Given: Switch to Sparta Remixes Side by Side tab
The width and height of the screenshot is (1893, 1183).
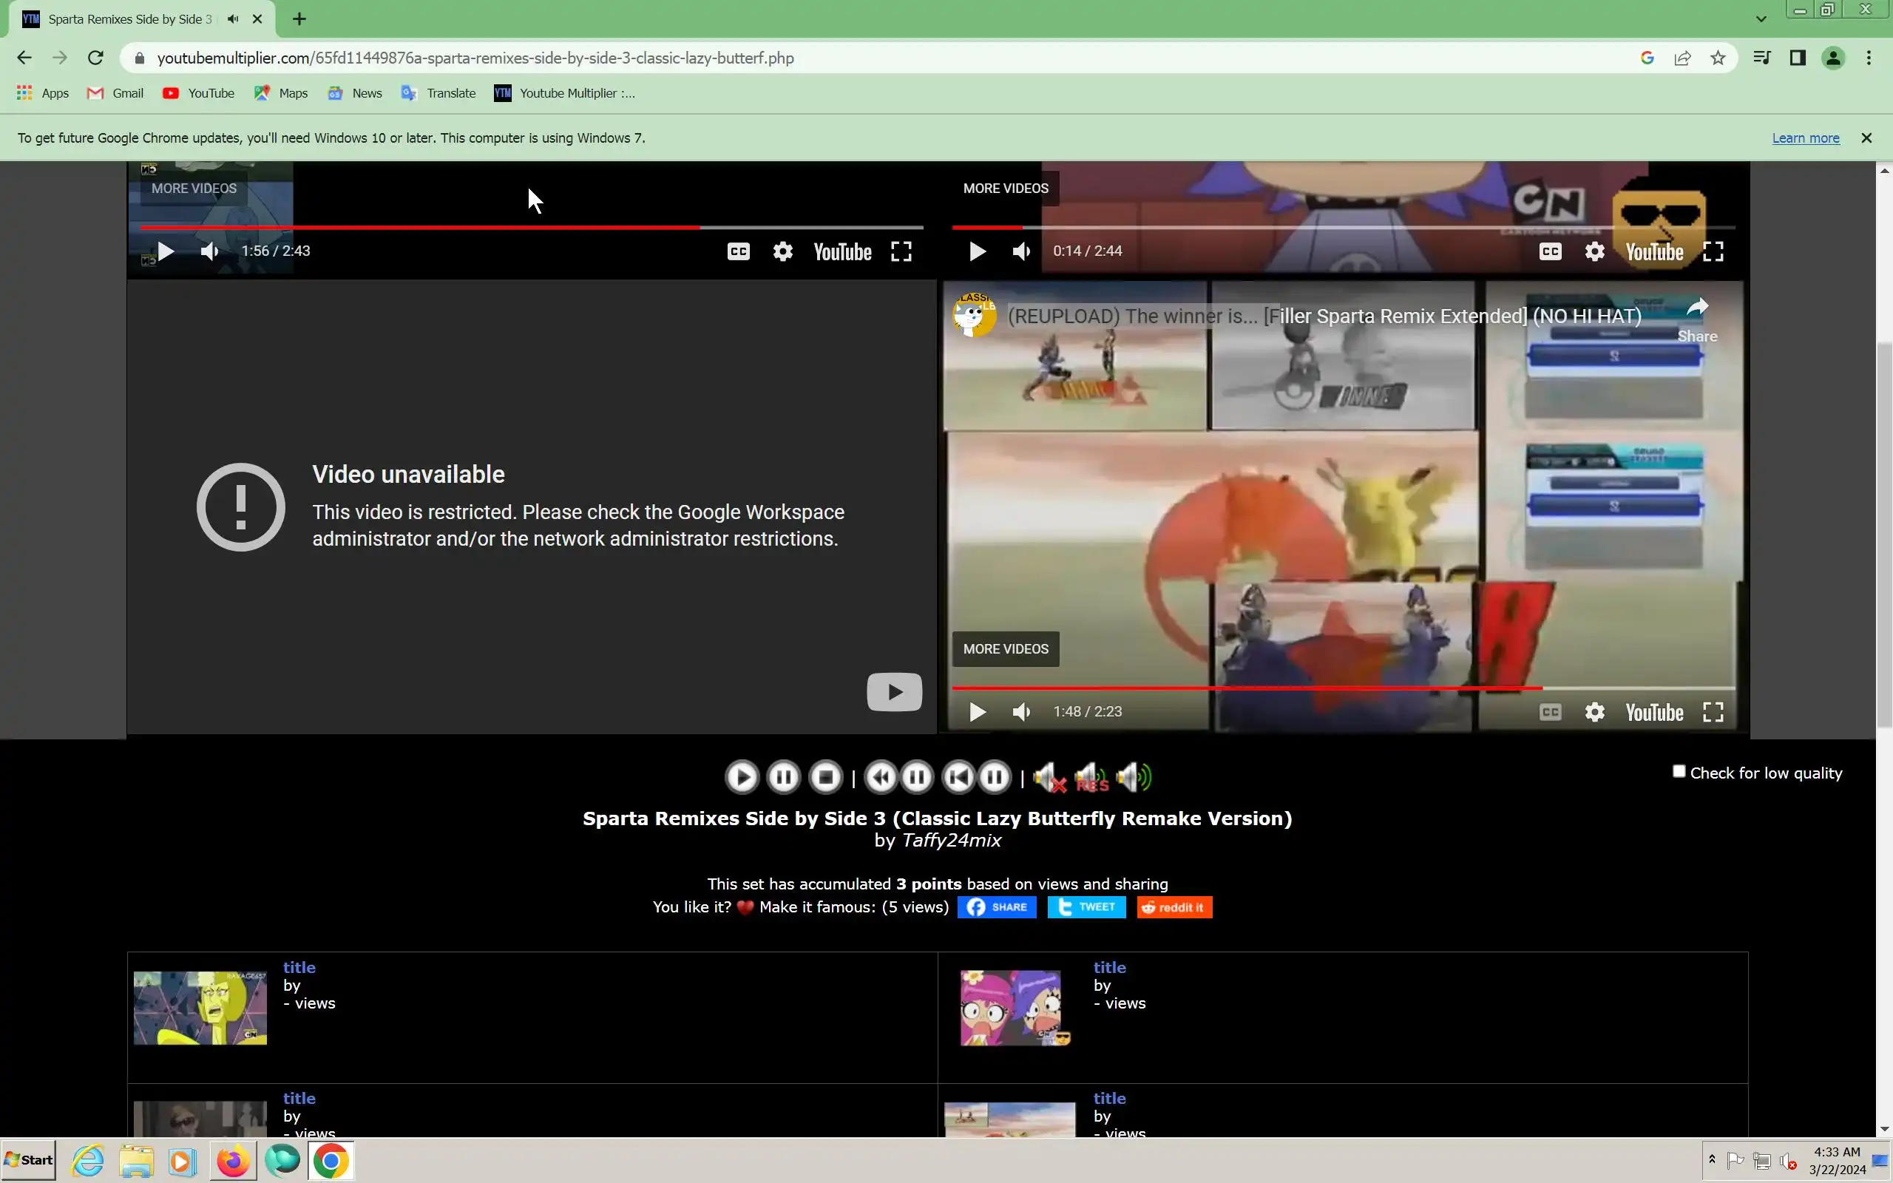Looking at the screenshot, I should tap(130, 18).
